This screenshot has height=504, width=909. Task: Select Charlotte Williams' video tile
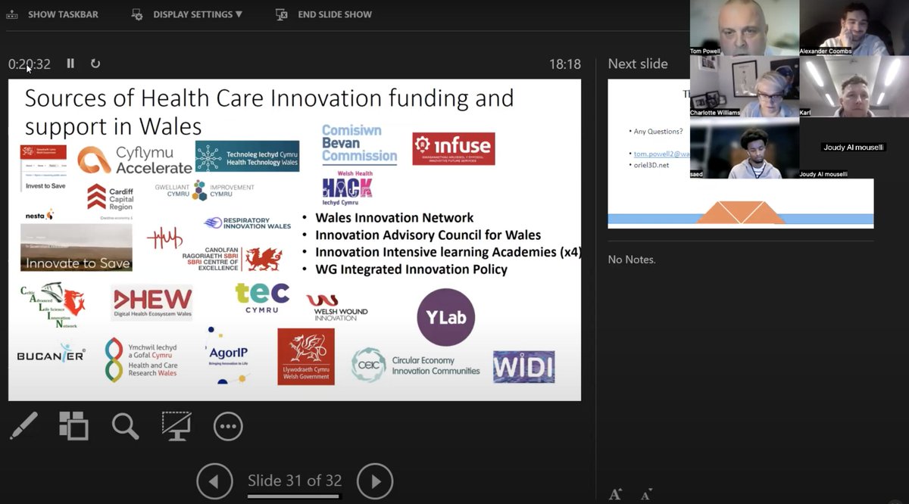click(x=744, y=87)
